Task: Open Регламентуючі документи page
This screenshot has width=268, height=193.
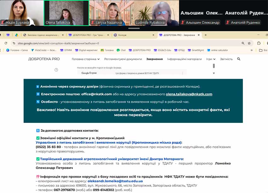Action: click(123, 59)
